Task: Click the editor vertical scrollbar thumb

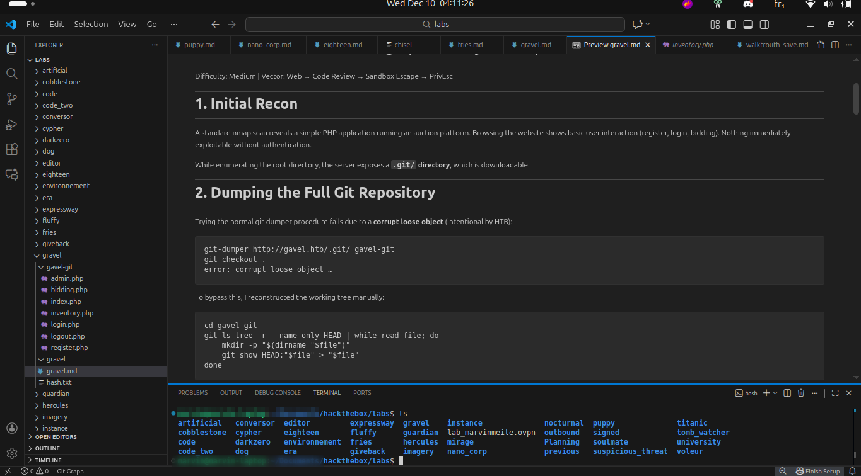Action: click(856, 98)
